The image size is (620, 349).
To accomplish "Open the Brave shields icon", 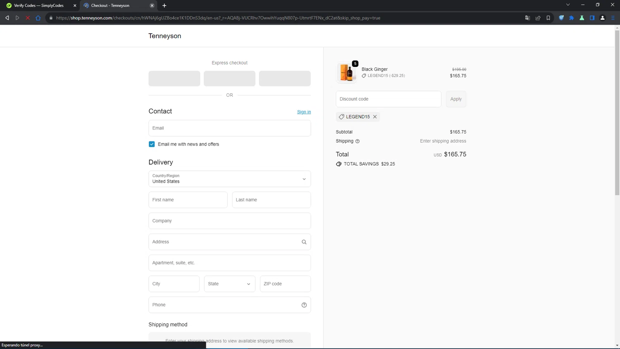I will (x=561, y=18).
